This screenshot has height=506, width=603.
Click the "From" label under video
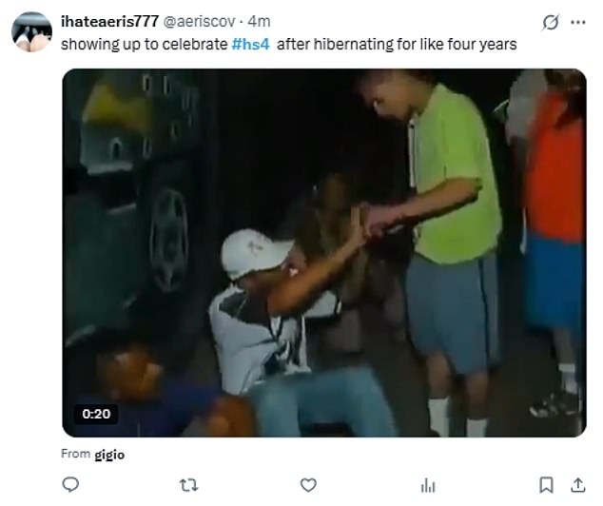(76, 454)
